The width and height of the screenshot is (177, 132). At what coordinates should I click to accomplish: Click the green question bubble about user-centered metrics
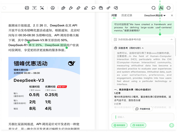tap(143, 28)
